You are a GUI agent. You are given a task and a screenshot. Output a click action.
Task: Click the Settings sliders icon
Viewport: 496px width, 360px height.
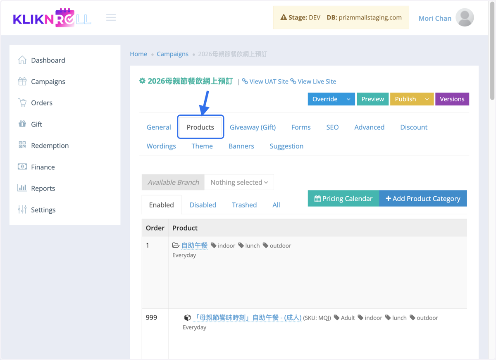pyautogui.click(x=22, y=210)
